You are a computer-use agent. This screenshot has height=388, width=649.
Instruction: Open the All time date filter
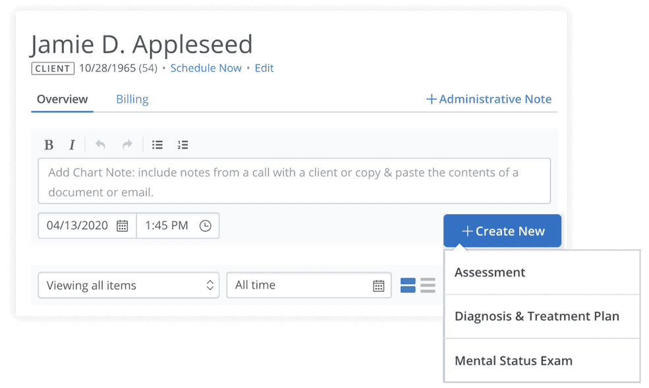click(x=309, y=285)
